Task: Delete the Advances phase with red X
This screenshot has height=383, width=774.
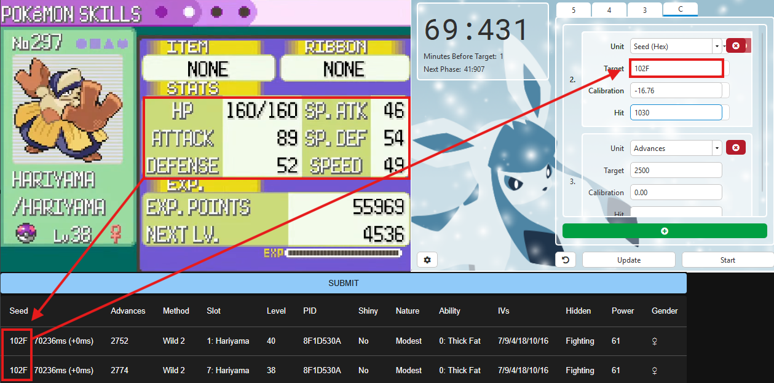Action: 736,148
